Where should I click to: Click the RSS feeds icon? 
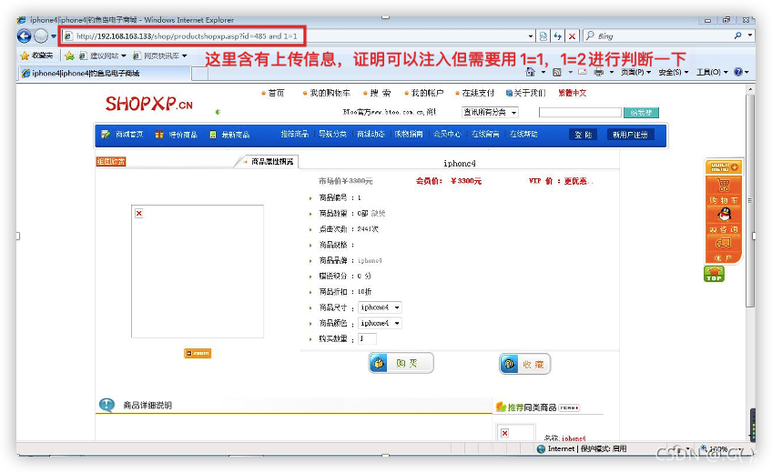tap(557, 72)
